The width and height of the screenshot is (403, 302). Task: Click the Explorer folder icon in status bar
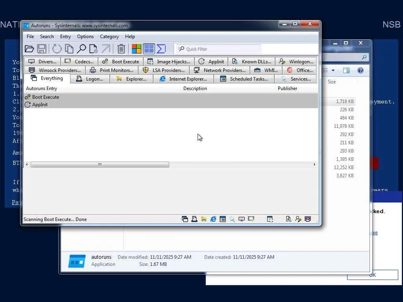(204, 219)
